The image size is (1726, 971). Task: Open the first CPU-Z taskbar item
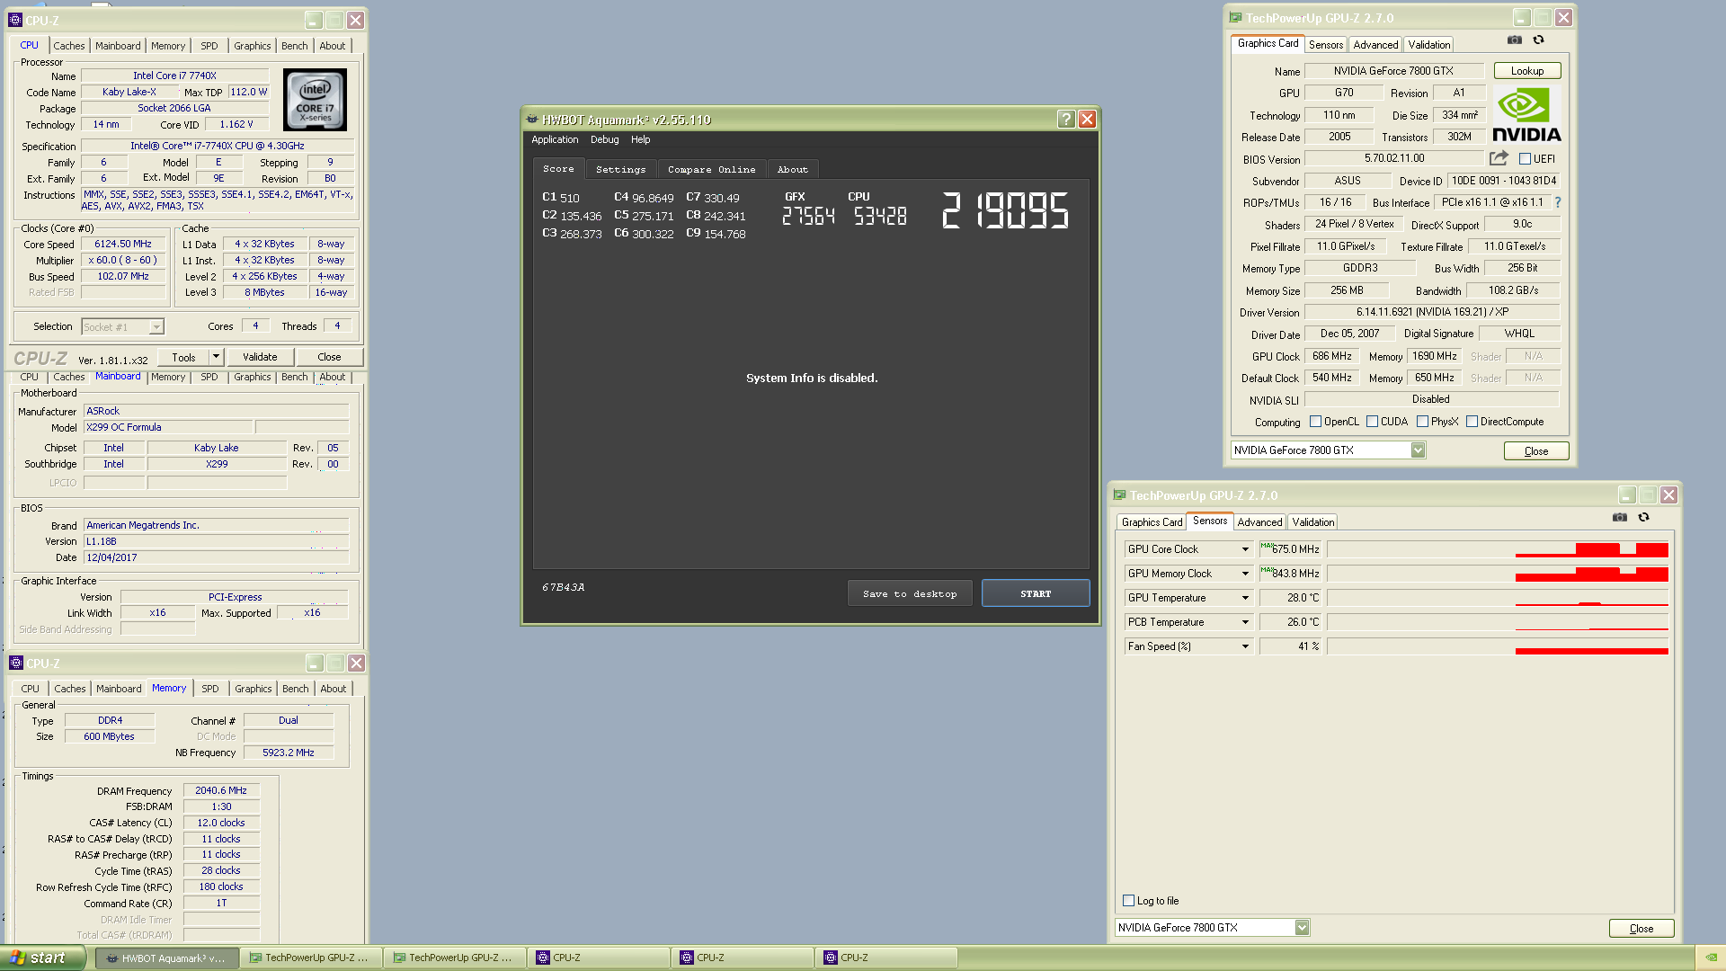(598, 958)
